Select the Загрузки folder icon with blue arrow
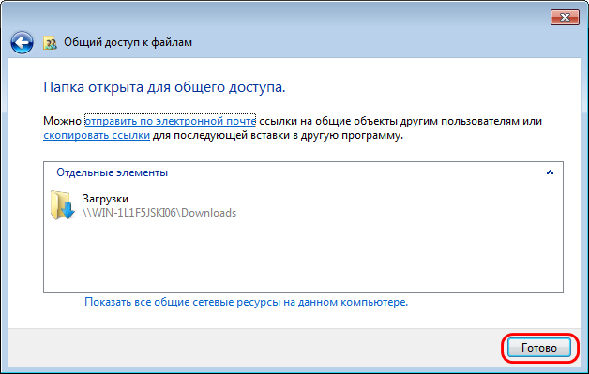This screenshot has width=589, height=374. tap(62, 205)
